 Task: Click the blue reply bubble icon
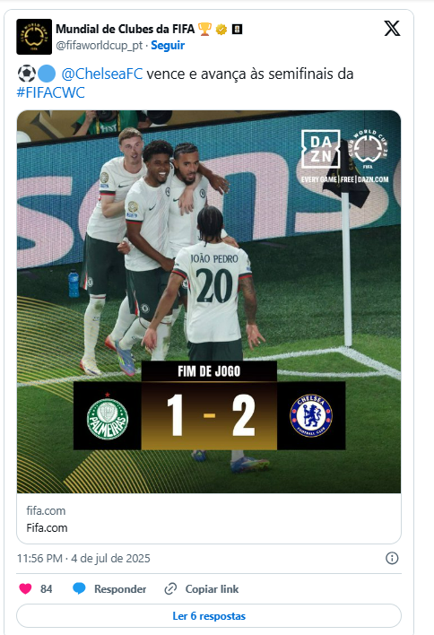[x=79, y=589]
